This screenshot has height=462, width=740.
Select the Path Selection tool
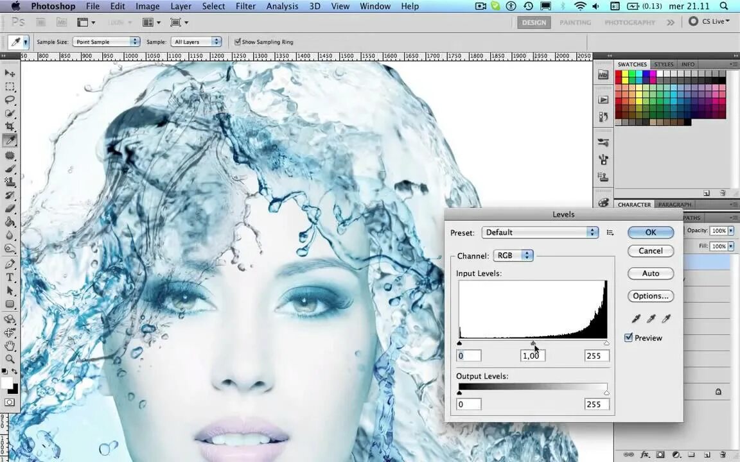(x=10, y=291)
